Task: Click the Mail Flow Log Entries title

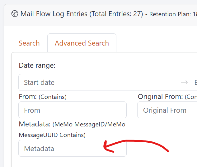Action: pos(54,14)
